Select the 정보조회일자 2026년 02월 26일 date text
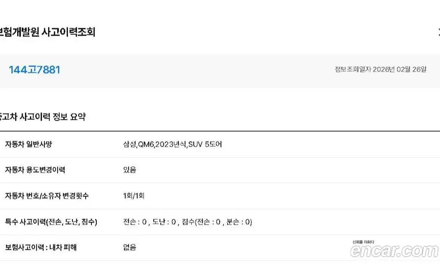The width and height of the screenshot is (440, 264). 380,69
